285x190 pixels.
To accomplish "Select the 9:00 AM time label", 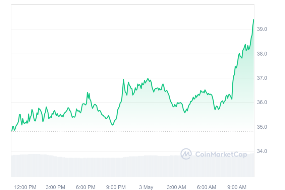I will click(x=237, y=187).
